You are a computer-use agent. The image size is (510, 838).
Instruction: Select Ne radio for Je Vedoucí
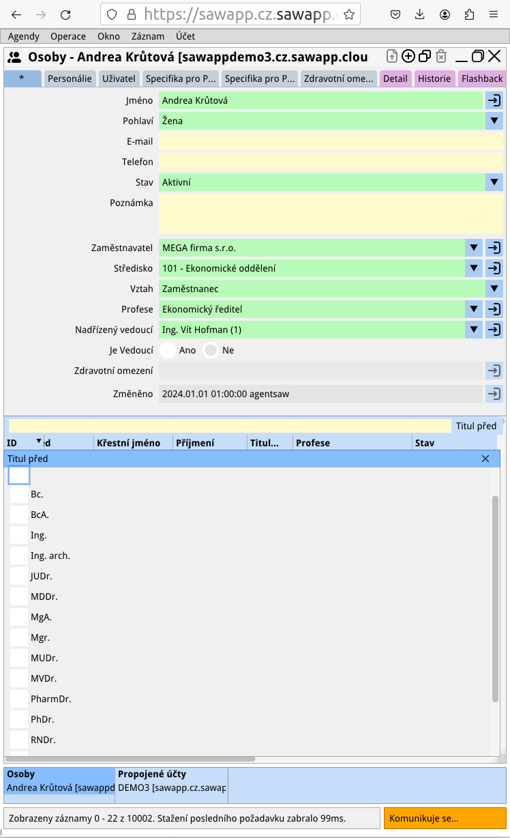click(211, 350)
